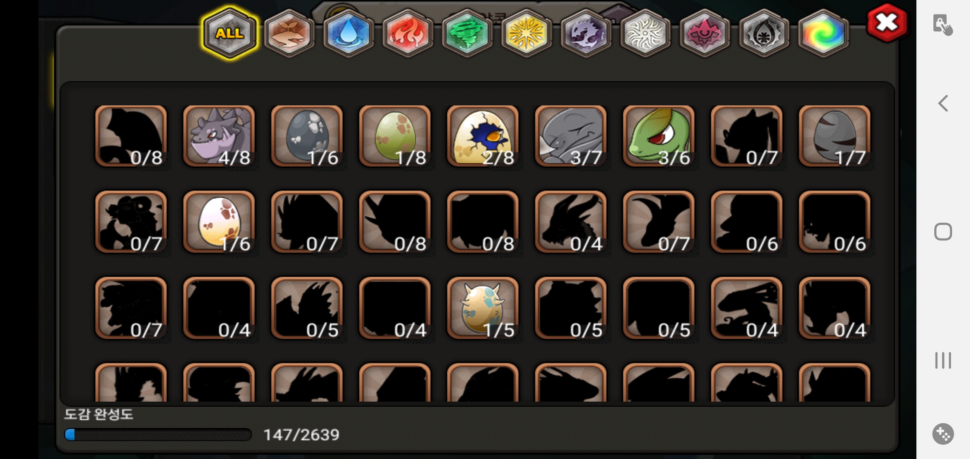This screenshot has height=459, width=970.
Task: Filter by rainbow swirl element
Action: click(x=823, y=33)
